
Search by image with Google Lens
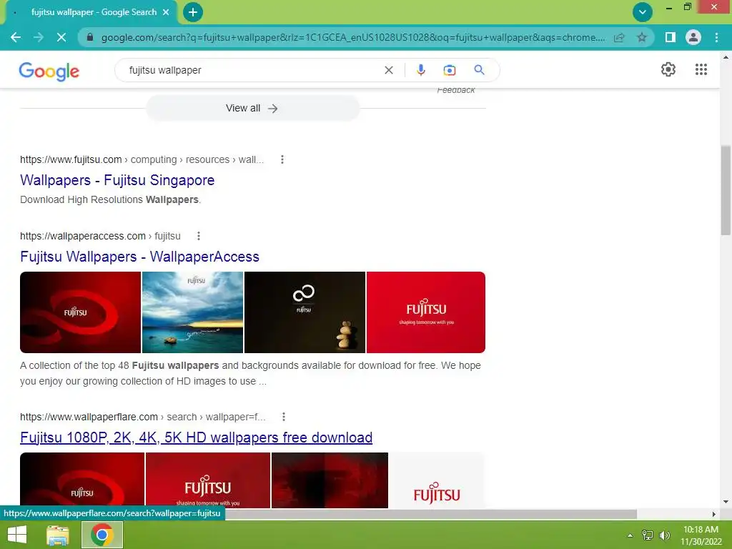pyautogui.click(x=449, y=70)
